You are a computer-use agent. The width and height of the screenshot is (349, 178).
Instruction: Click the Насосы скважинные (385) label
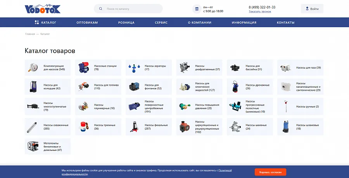56,127
